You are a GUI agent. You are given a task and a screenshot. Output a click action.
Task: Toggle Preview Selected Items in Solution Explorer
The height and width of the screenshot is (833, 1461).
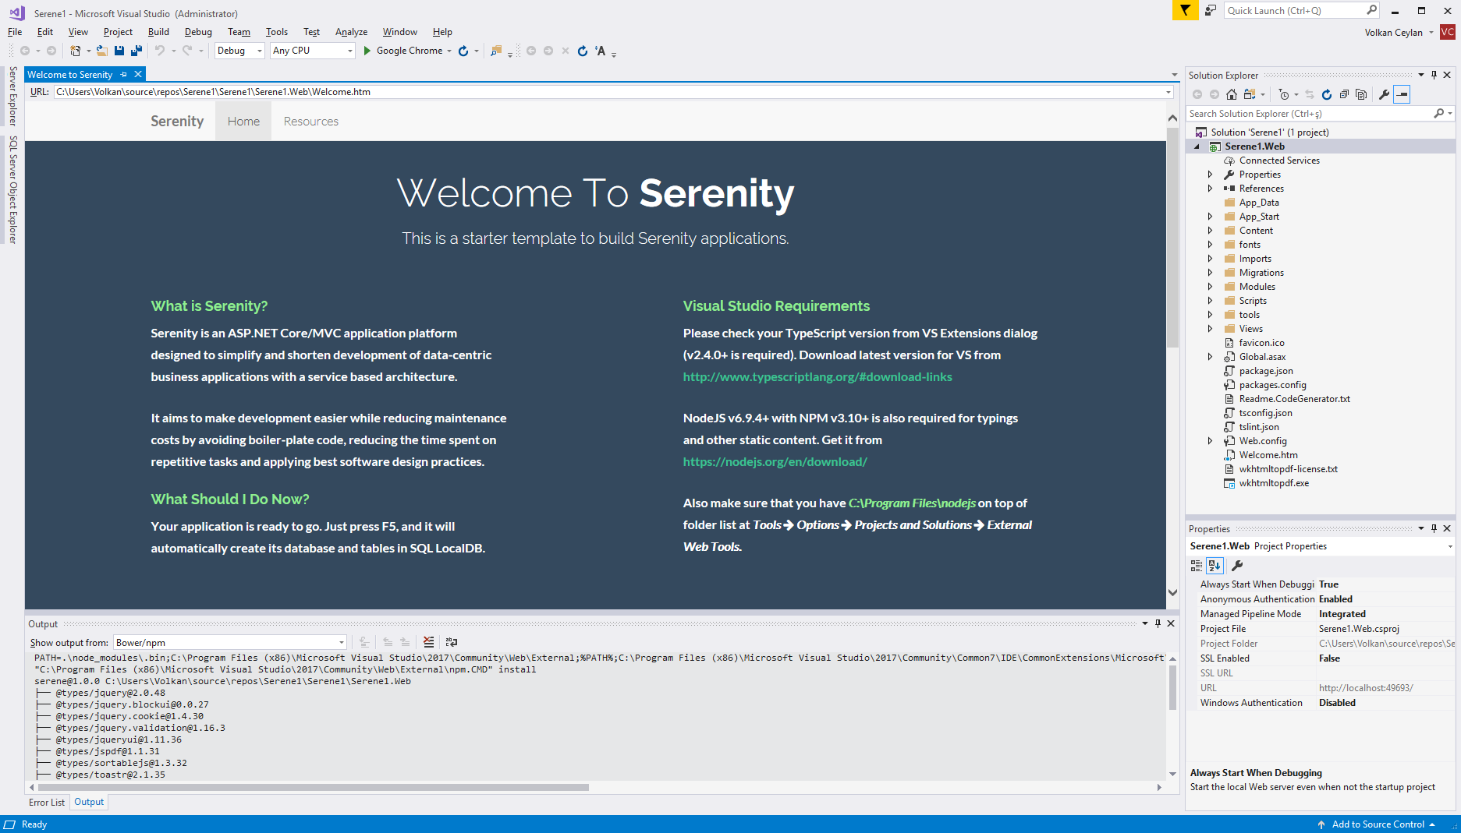[x=1402, y=94]
